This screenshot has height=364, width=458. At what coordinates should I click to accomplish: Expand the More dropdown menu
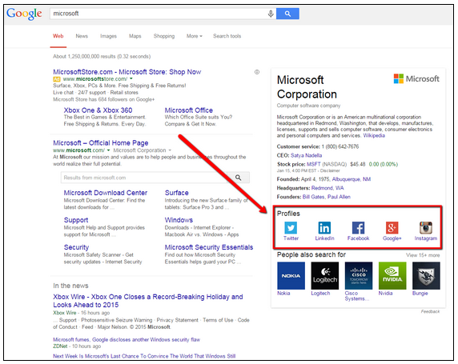pyautogui.click(x=195, y=36)
